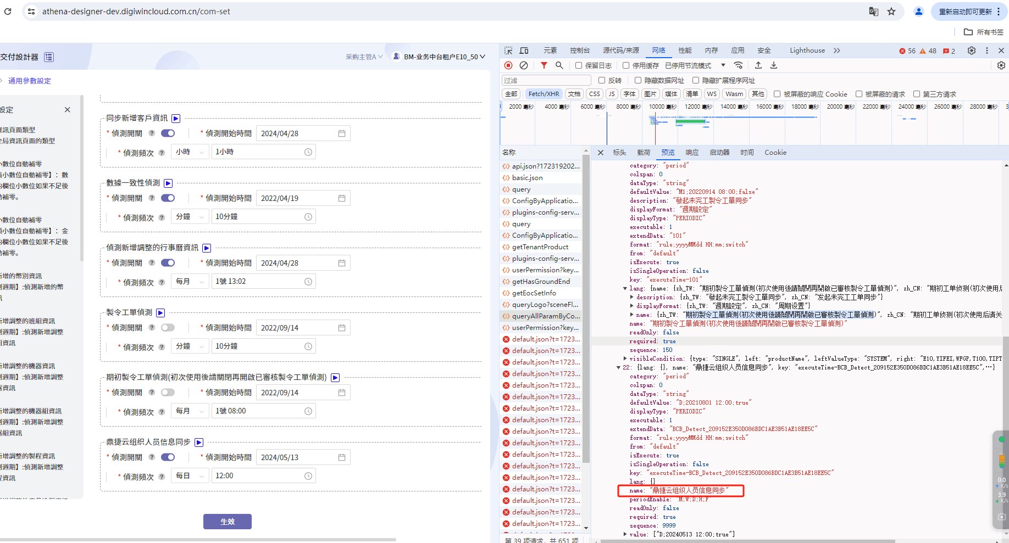The image size is (1009, 543).
Task: Open the 响应 tab in request details
Action: (x=692, y=153)
